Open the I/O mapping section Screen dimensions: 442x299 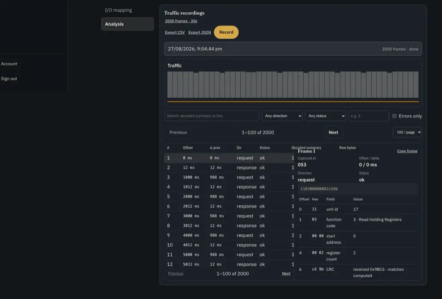(118, 10)
